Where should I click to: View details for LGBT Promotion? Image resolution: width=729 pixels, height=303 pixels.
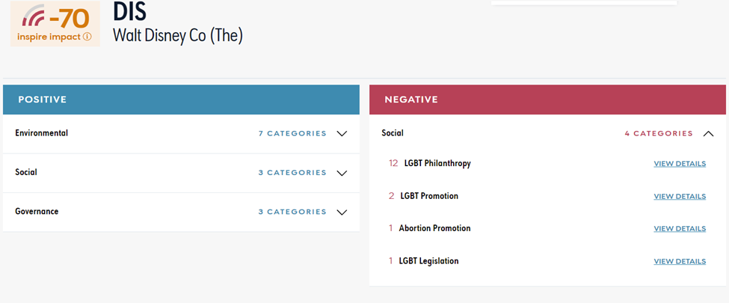pos(679,197)
